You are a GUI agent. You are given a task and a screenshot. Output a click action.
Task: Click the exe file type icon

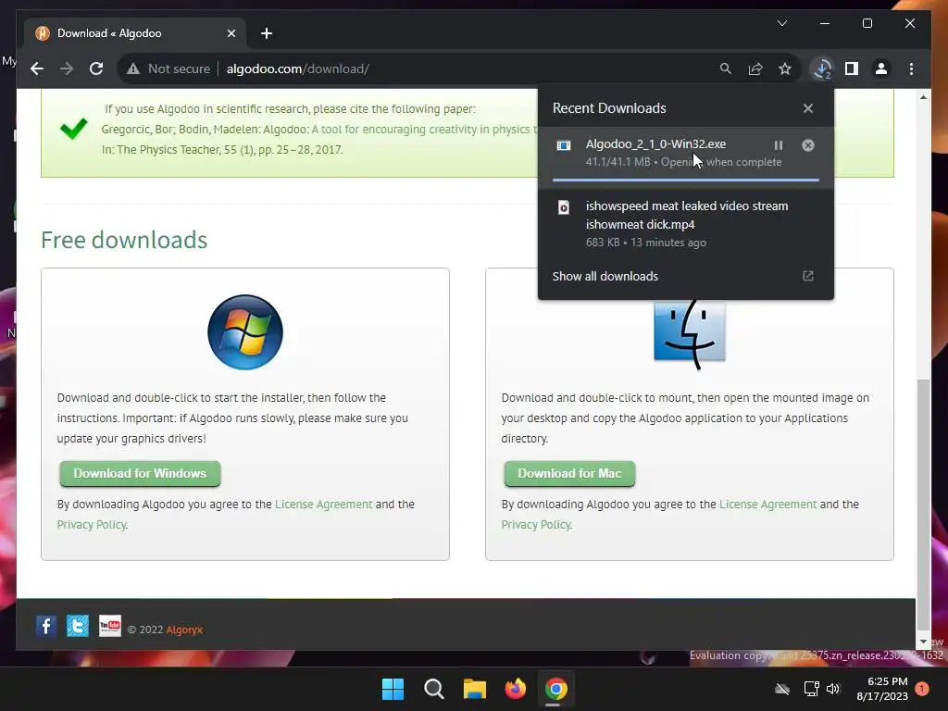[564, 145]
